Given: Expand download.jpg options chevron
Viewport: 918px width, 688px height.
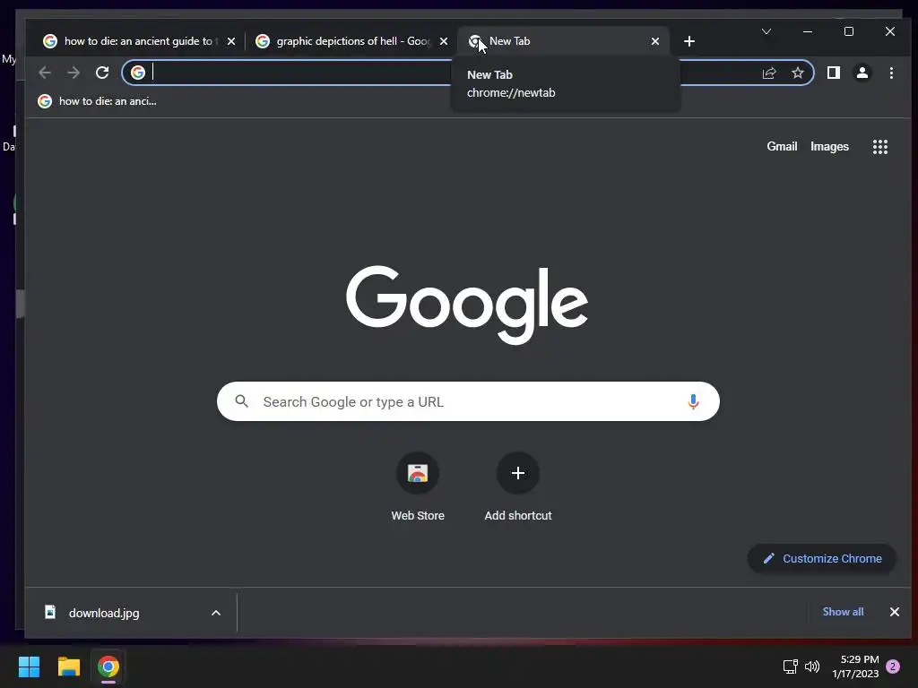Looking at the screenshot, I should [215, 613].
